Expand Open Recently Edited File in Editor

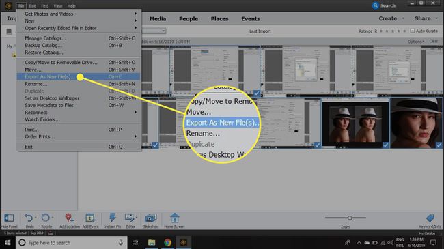coord(136,28)
